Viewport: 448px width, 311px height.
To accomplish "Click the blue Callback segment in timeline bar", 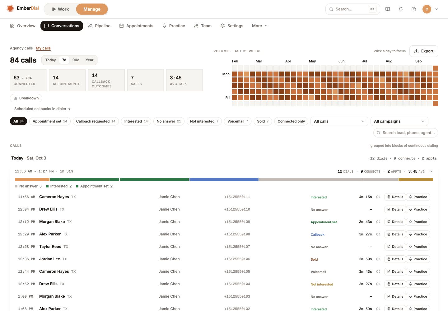I will pyautogui.click(x=224, y=179).
